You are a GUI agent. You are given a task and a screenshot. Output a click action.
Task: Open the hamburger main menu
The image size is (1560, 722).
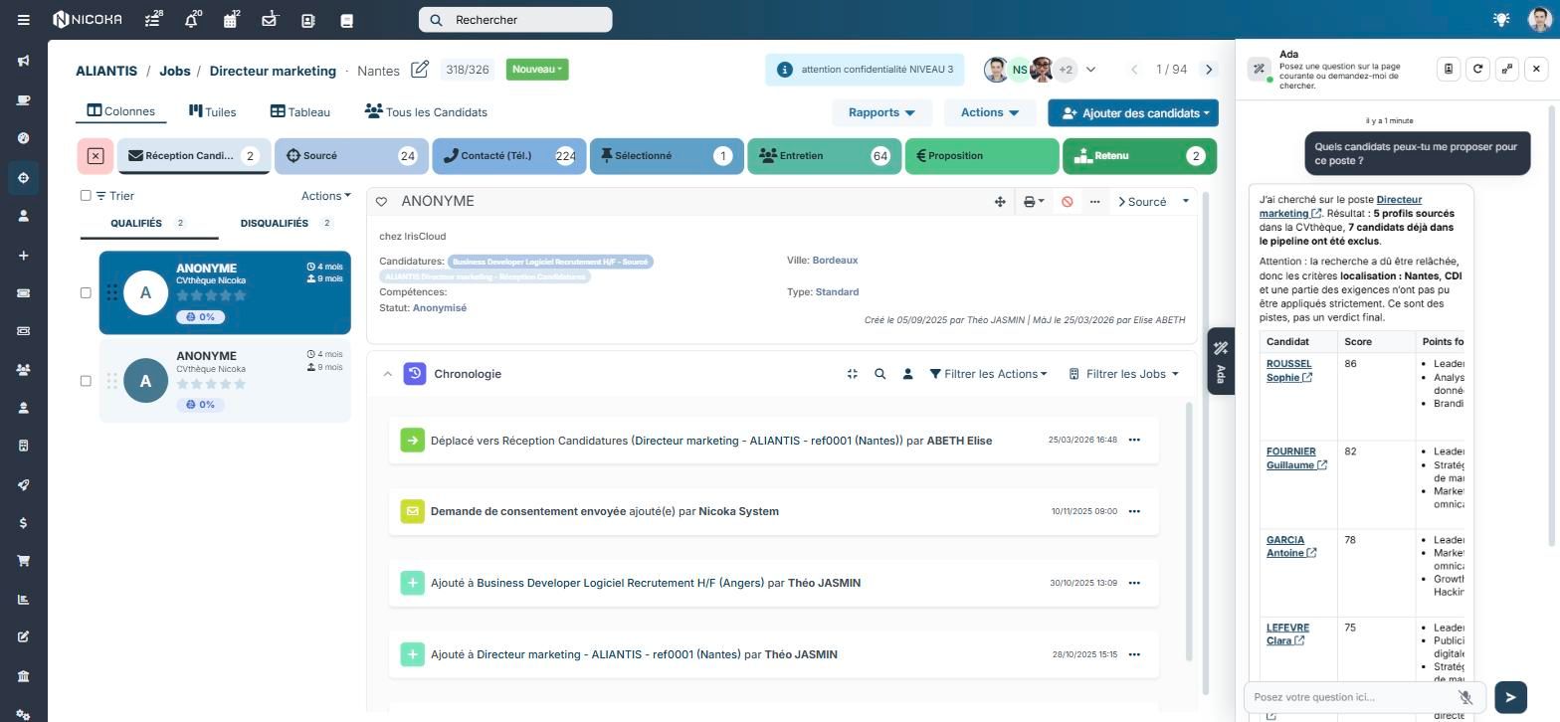point(24,20)
